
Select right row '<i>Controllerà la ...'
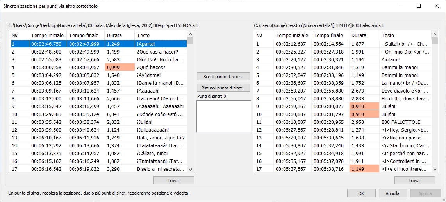[x=343, y=161]
